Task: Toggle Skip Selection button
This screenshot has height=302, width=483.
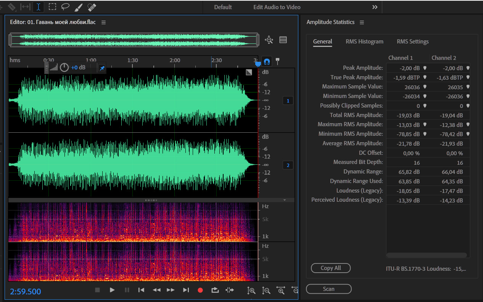Action: (229, 290)
